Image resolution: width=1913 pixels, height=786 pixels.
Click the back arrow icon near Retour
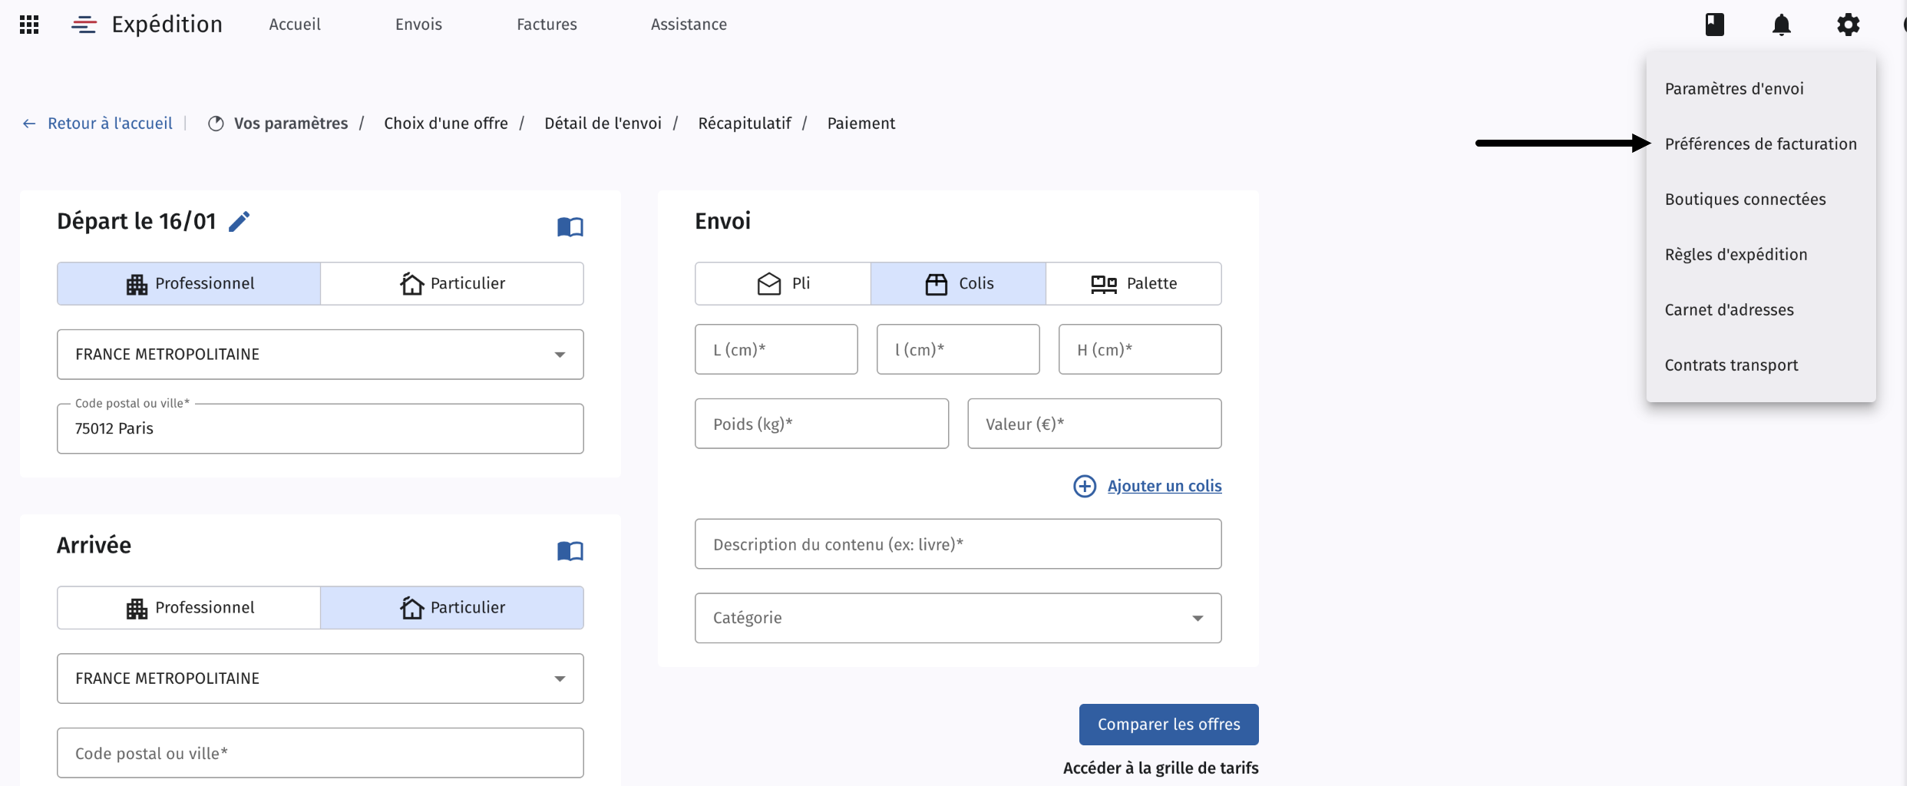coord(29,124)
